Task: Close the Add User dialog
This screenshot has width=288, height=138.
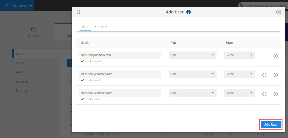Action: point(279,12)
